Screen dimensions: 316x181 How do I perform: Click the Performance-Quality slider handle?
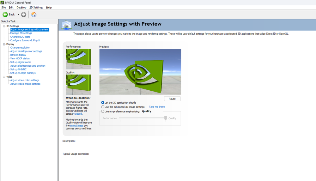tap(166, 118)
